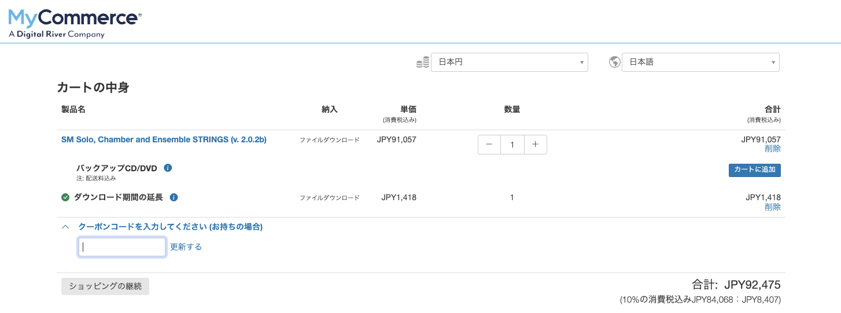Click grand total JPY92,475
The width and height of the screenshot is (841, 313).
[x=753, y=285]
